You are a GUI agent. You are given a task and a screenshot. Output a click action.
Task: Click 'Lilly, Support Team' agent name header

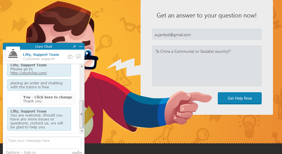click(41, 54)
